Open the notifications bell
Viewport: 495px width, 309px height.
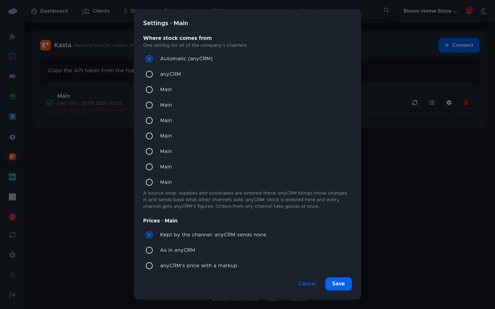tap(469, 11)
